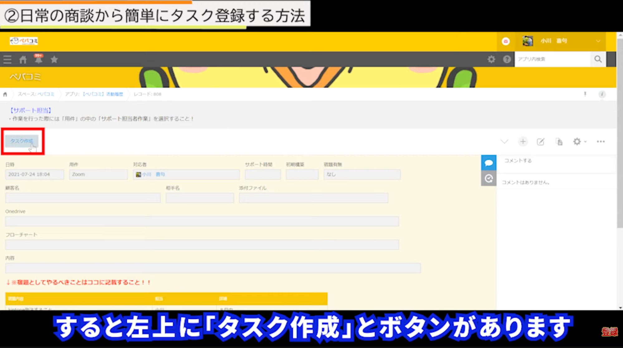
Task: Click the search magnifier button
Action: click(x=598, y=59)
